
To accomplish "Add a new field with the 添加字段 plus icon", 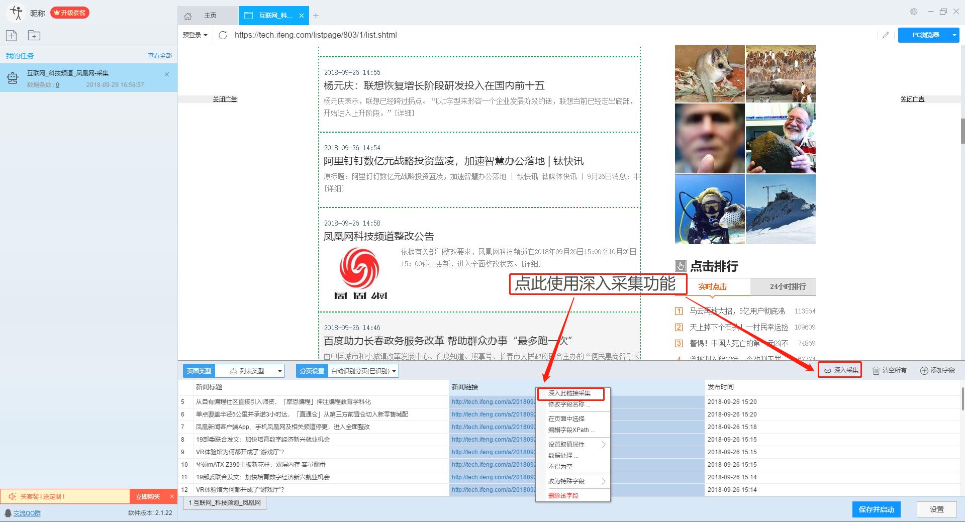I will 924,370.
